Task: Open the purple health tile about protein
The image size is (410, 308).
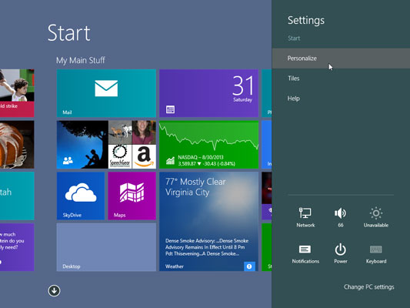Action: (x=17, y=247)
